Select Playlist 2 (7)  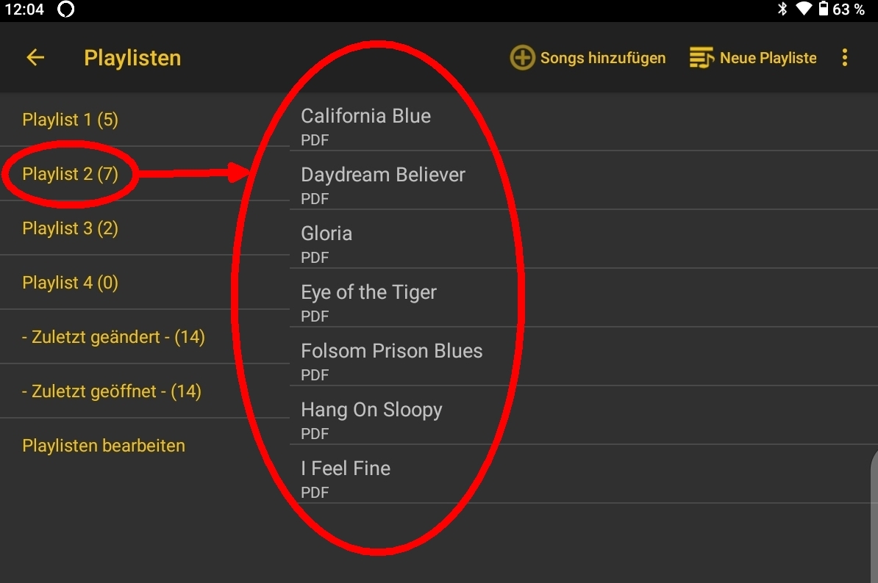coord(71,174)
